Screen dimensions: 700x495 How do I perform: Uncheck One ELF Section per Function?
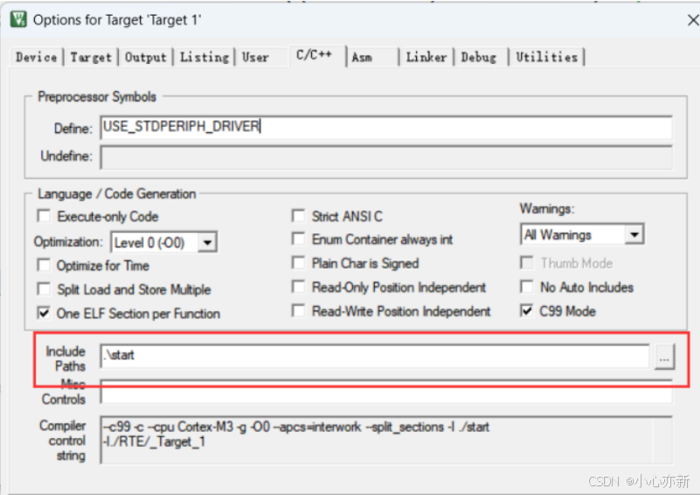[x=44, y=313]
